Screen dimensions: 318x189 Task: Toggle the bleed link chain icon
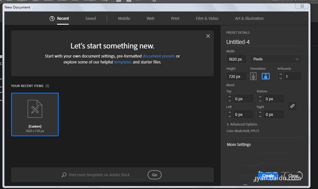[292, 106]
